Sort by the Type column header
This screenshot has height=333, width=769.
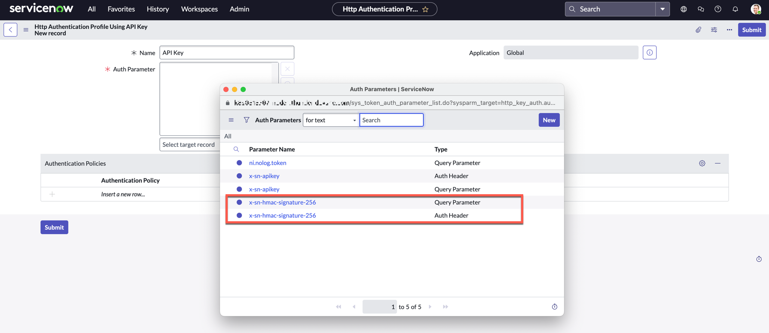[441, 149]
